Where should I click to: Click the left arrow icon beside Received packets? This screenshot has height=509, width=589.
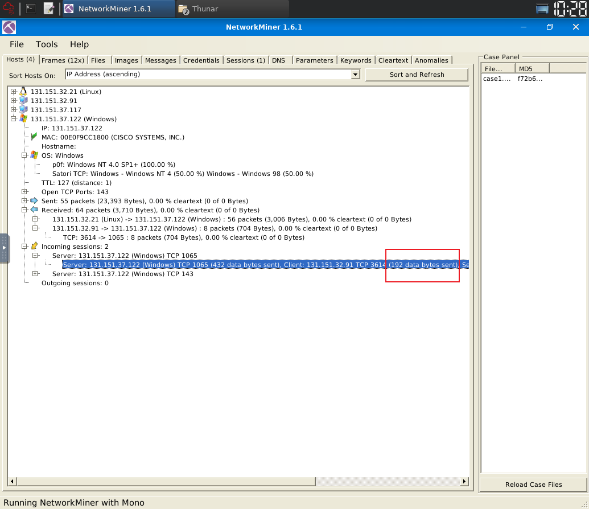click(34, 210)
